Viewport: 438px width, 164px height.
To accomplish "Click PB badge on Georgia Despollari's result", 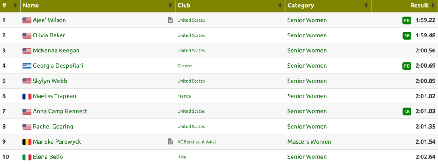I will pos(407,66).
